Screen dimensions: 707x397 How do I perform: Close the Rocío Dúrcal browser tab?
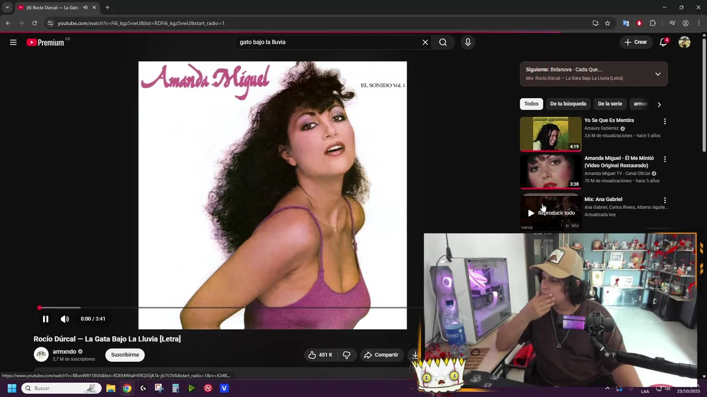(x=94, y=8)
